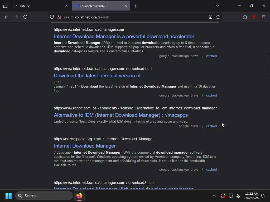Screen dimensions: 270x202
Task: Open more options dots on reddit result
Action: point(202,126)
